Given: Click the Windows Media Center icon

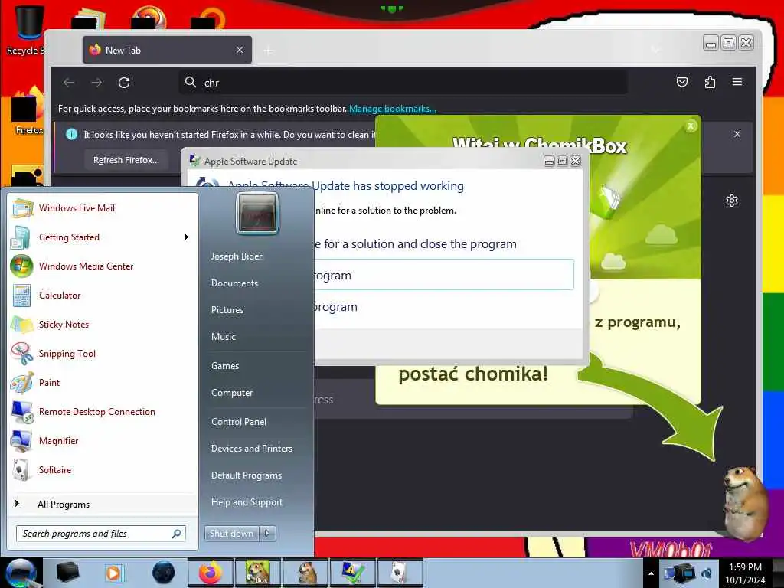Looking at the screenshot, I should point(21,266).
